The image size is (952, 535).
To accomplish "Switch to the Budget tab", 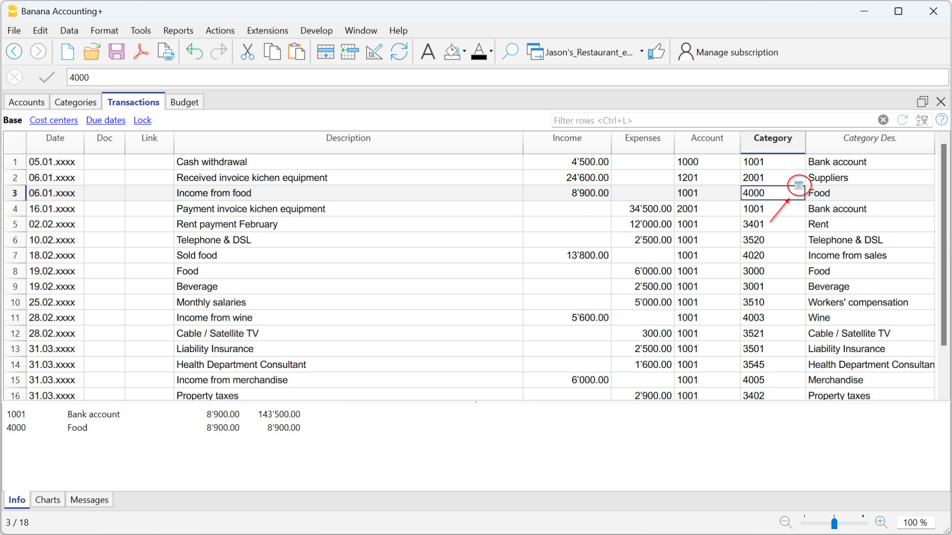I will click(x=184, y=102).
